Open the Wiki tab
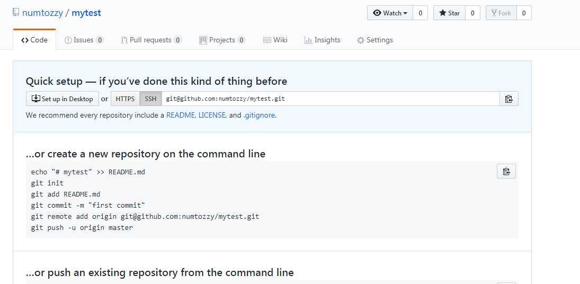 (x=275, y=40)
